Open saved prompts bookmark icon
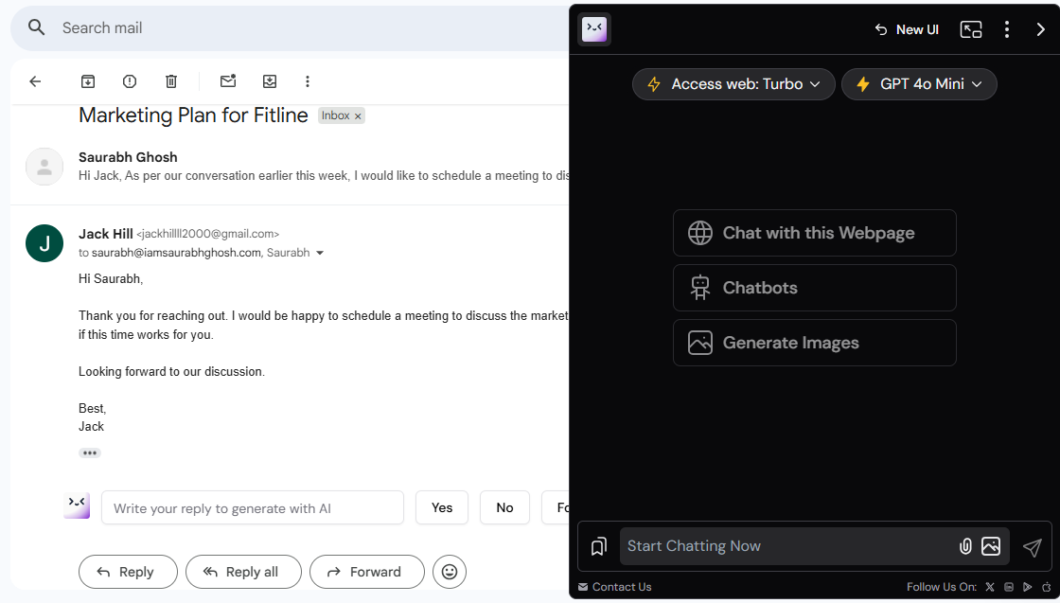The height and width of the screenshot is (603, 1060). [598, 547]
